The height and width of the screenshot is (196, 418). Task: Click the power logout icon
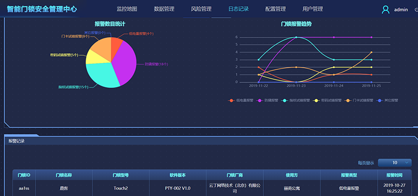click(x=416, y=9)
